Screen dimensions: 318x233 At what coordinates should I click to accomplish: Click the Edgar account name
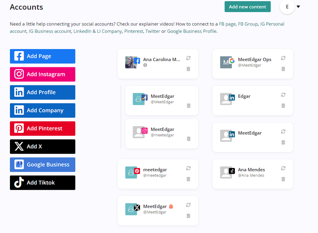(244, 96)
